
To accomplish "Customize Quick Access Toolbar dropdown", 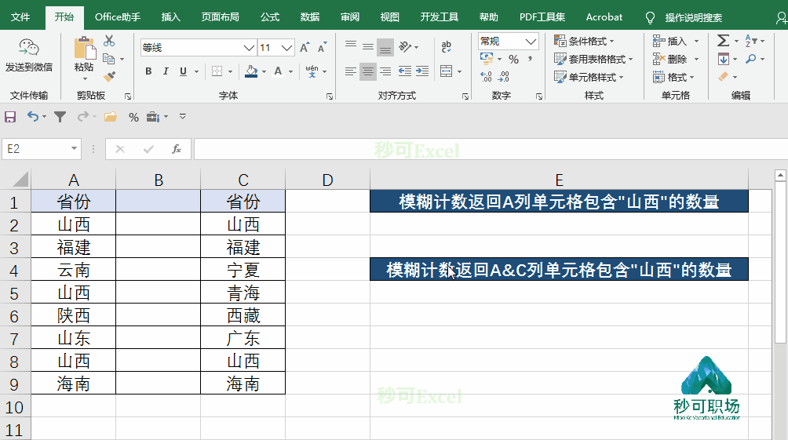I will [182, 117].
